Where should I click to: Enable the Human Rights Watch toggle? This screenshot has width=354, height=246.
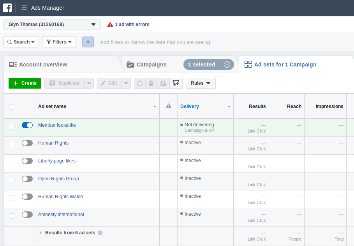coord(27,197)
